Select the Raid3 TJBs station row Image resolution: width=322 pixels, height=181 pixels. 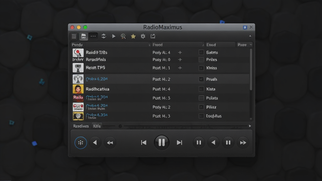coord(160,52)
